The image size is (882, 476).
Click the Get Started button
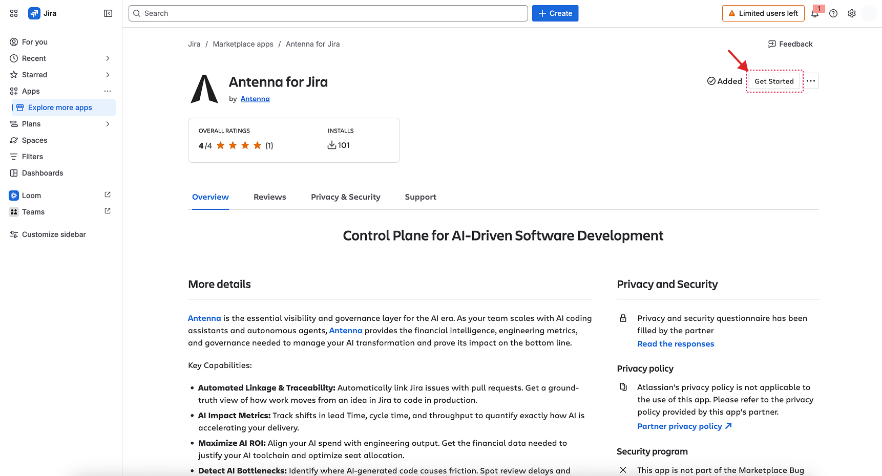(774, 81)
